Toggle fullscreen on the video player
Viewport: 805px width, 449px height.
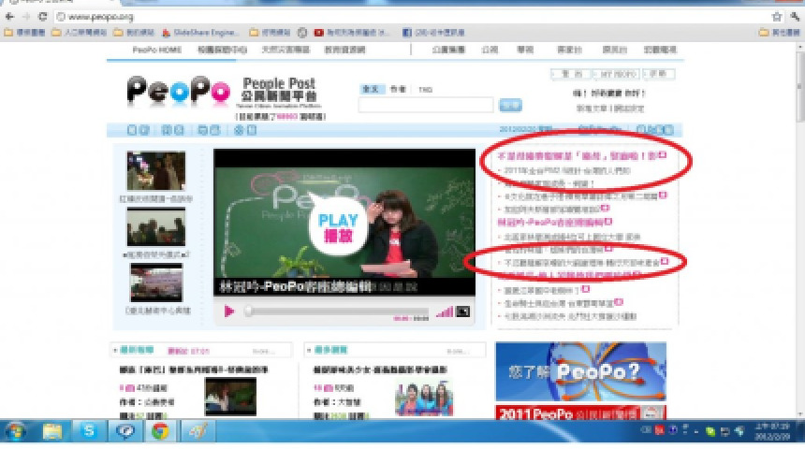462,311
